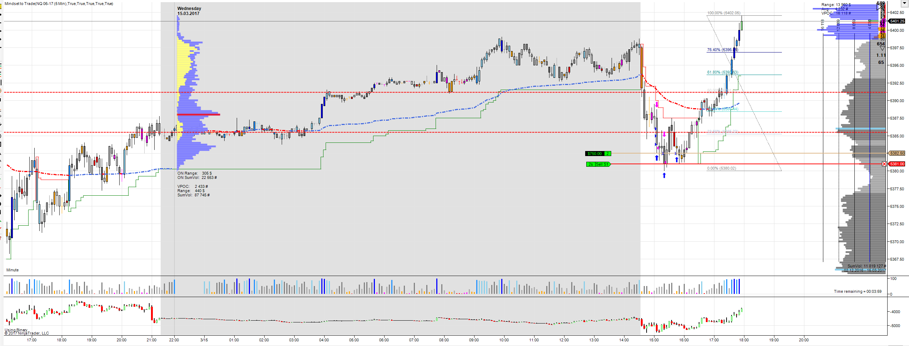Select the Using Binary label
The width and height of the screenshot is (909, 346).
[x=16, y=330]
